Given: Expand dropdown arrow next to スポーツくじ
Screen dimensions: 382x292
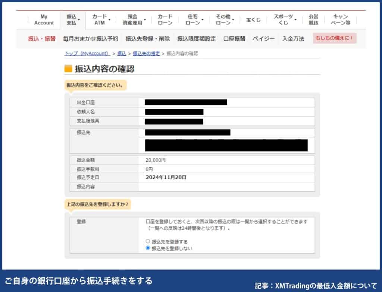Looking at the screenshot, I should (295, 19).
